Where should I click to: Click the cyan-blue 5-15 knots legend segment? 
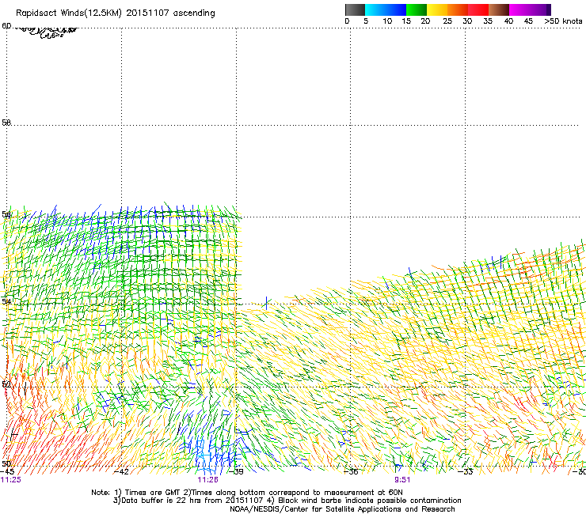[386, 9]
